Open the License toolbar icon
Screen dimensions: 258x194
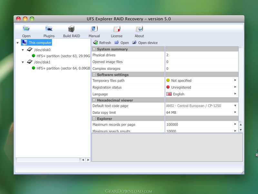(117, 29)
